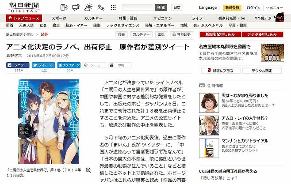Bookmark with B!ブックマーク button
The image size is (291, 184).
(69, 65)
